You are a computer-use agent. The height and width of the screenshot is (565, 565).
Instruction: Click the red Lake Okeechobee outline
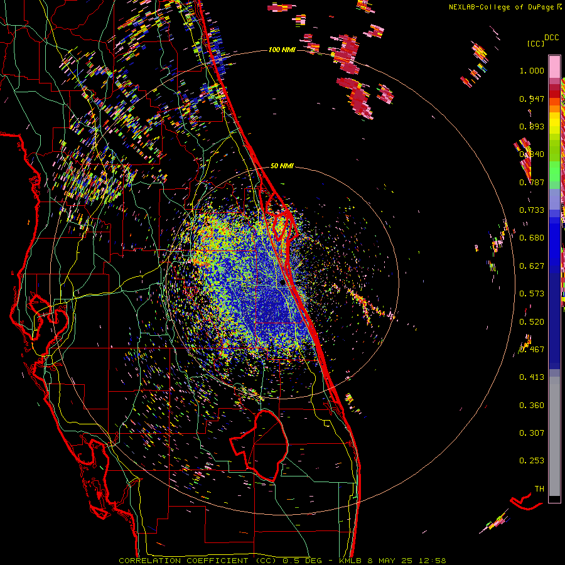(259, 445)
